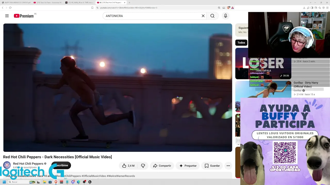
Task: Open the Red Hot Chili Peppers channel avatar
Action: pyautogui.click(x=7, y=165)
